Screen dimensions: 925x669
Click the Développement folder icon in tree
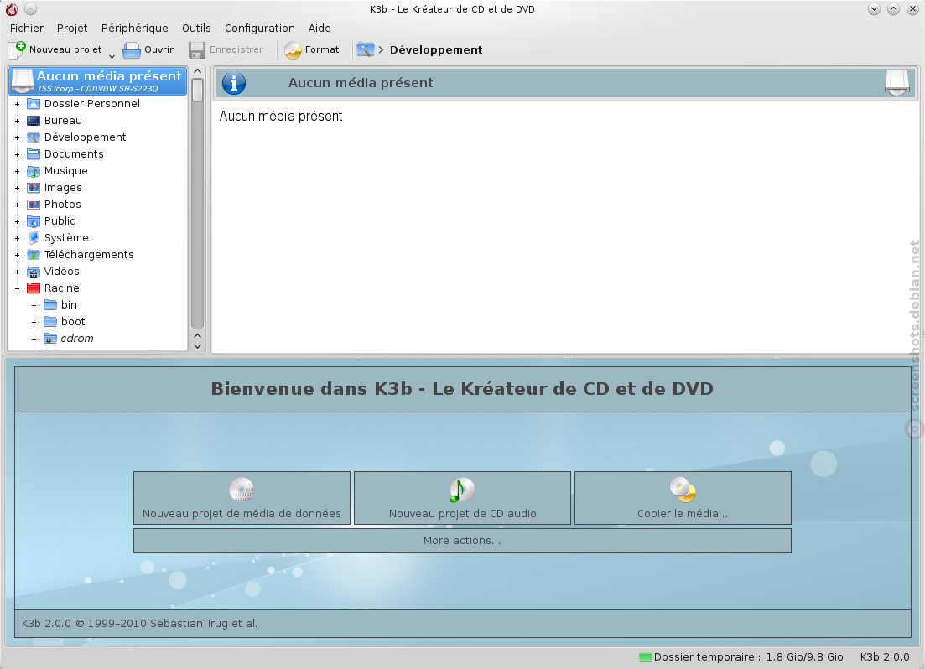34,137
